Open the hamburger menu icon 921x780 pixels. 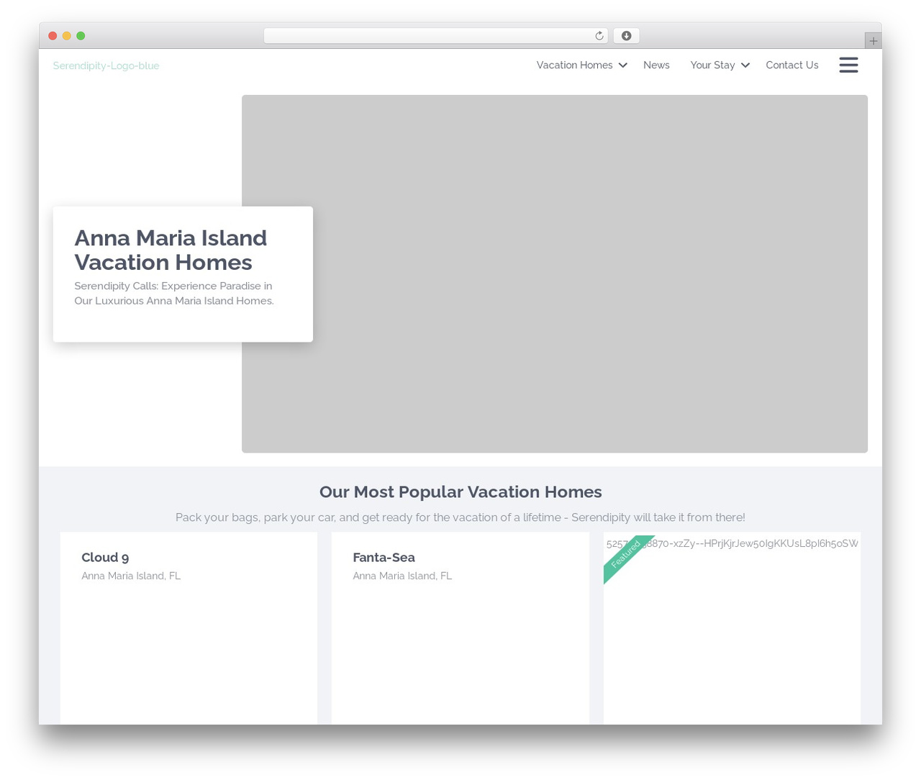tap(848, 65)
